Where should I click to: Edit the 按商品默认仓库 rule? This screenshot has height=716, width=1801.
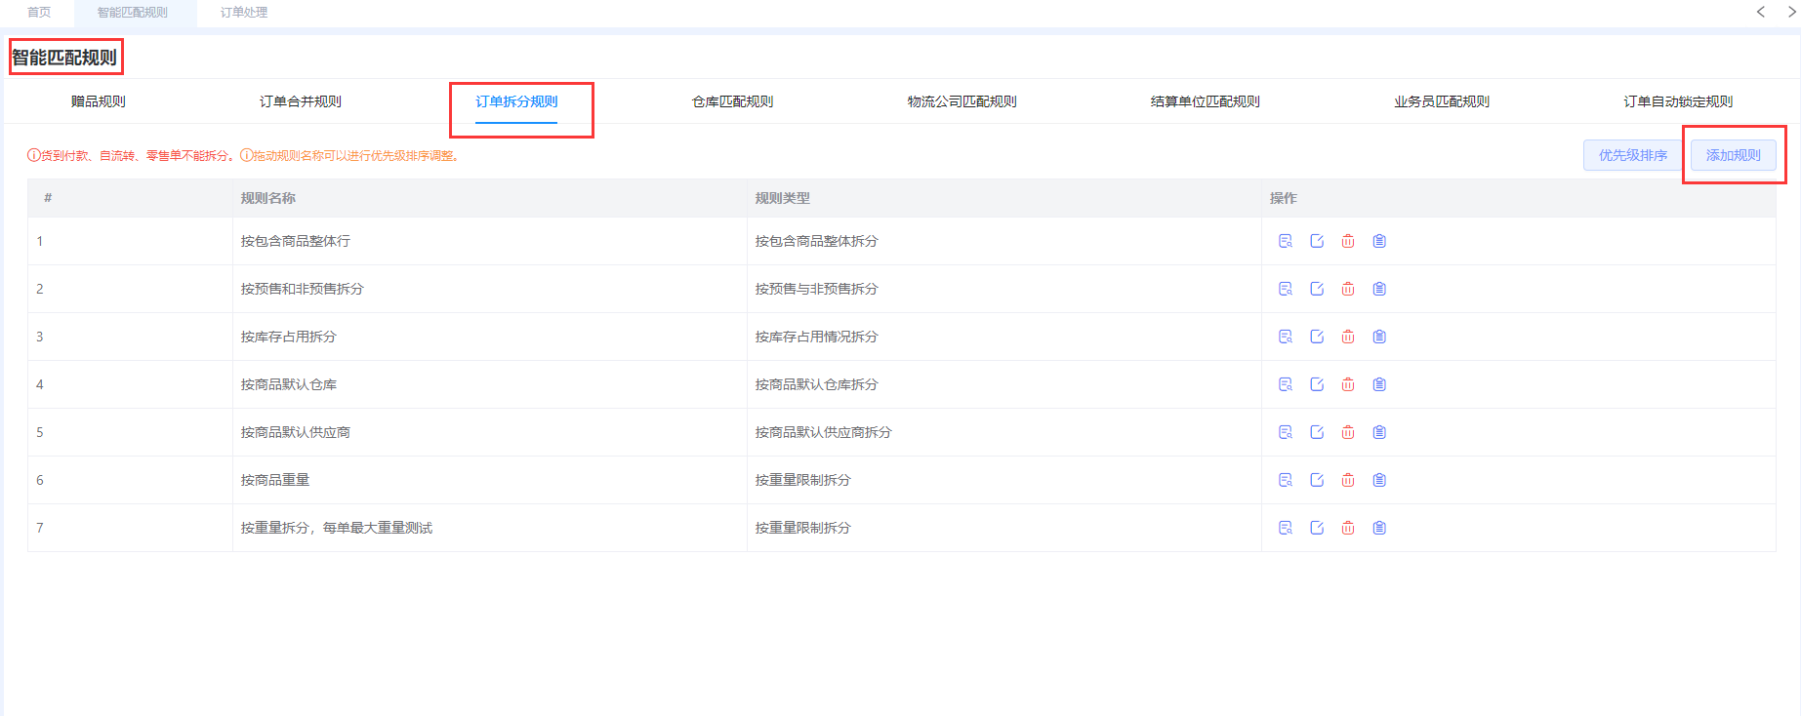(1317, 384)
